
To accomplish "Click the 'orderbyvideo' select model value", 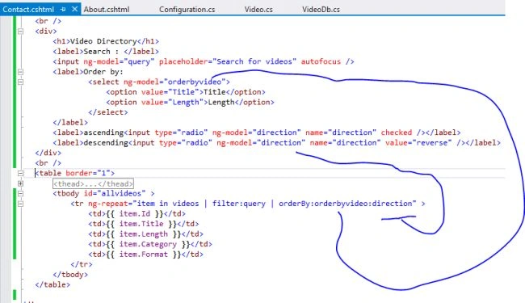I will pyautogui.click(x=195, y=82).
